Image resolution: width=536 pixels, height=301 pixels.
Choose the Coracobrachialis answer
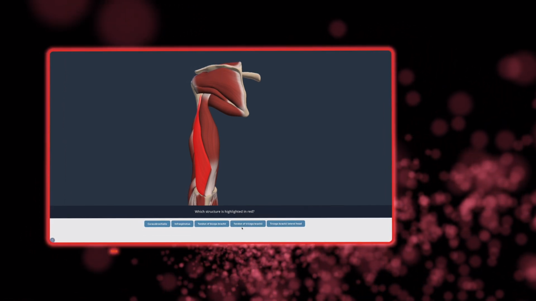pyautogui.click(x=157, y=224)
